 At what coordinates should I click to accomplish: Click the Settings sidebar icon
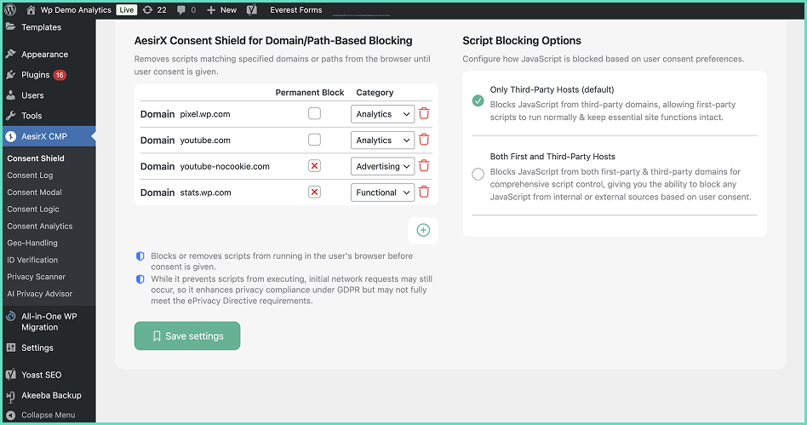click(10, 347)
